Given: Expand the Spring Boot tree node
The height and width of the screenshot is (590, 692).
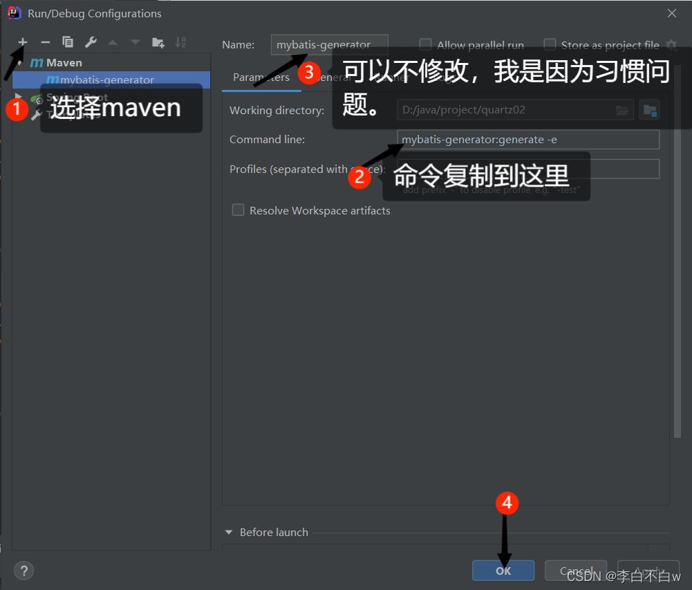Looking at the screenshot, I should pos(18,96).
